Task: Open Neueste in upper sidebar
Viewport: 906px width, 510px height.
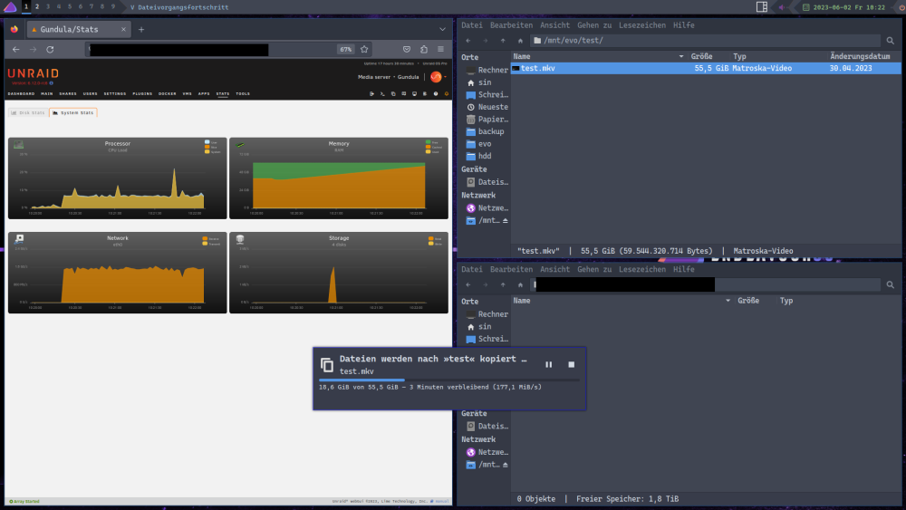Action: [x=487, y=108]
